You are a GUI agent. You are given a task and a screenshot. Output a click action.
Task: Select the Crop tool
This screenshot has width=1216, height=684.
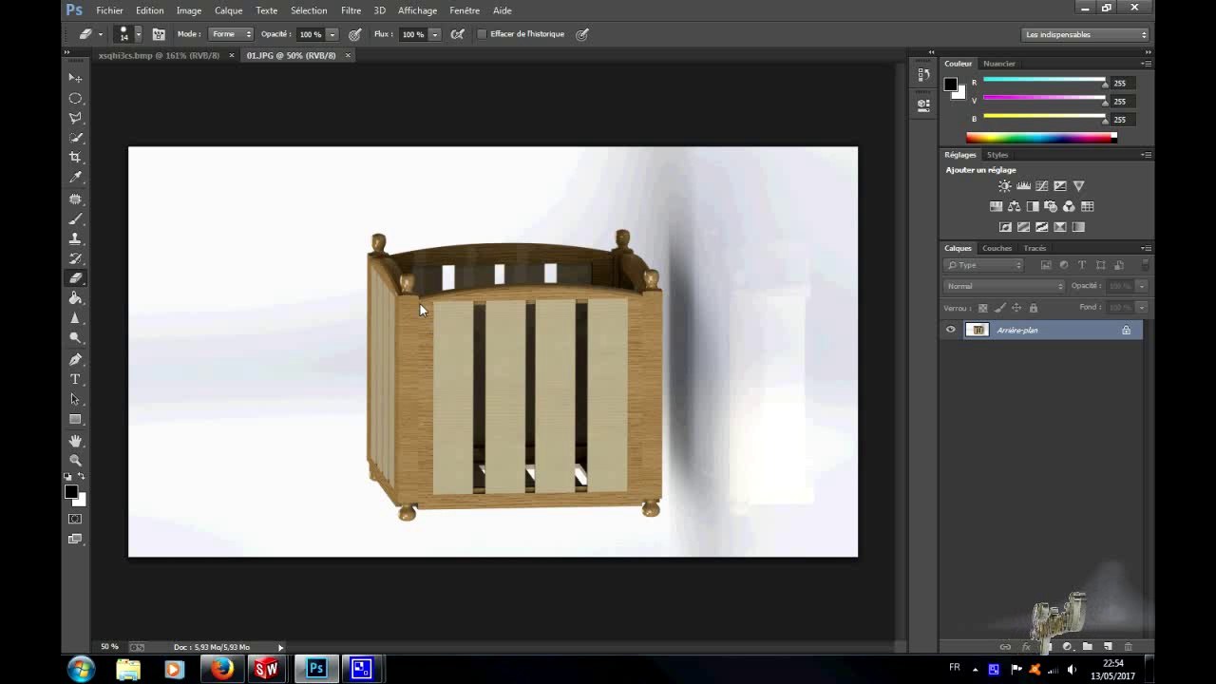[75, 158]
